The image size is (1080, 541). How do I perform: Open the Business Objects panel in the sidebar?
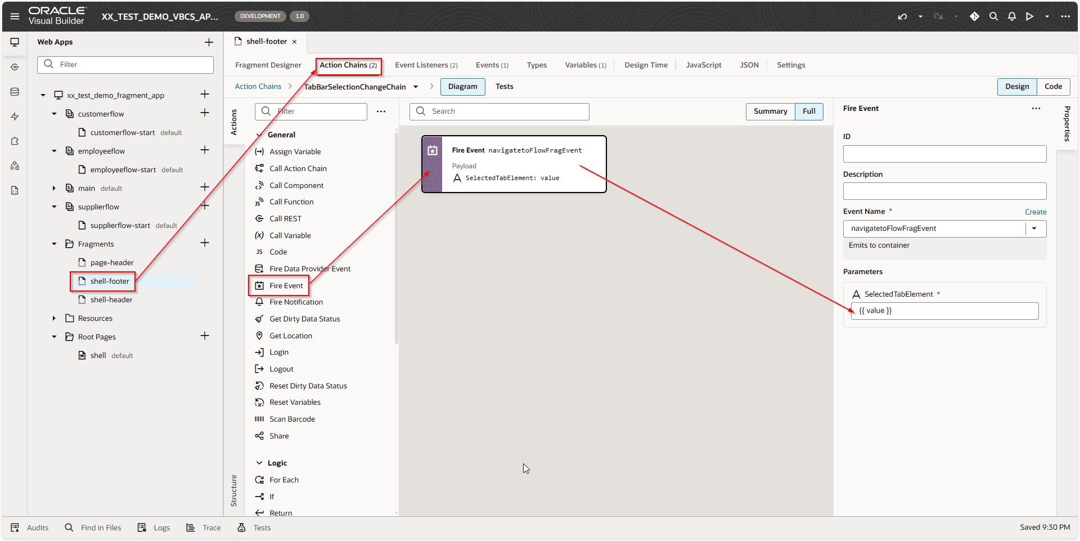coord(14,91)
